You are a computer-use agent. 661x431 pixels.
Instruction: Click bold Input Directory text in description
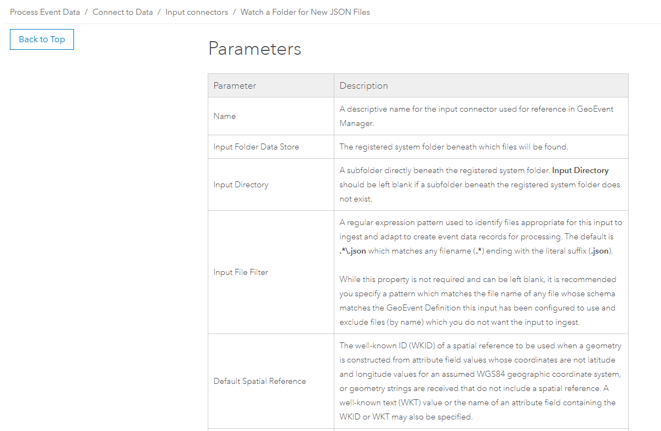pos(580,170)
